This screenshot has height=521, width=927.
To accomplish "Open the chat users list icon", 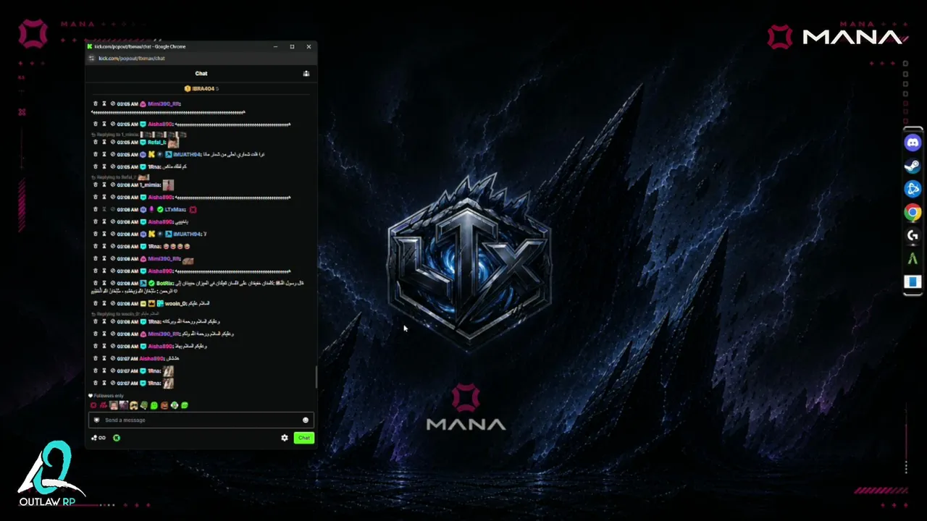I will pos(306,73).
